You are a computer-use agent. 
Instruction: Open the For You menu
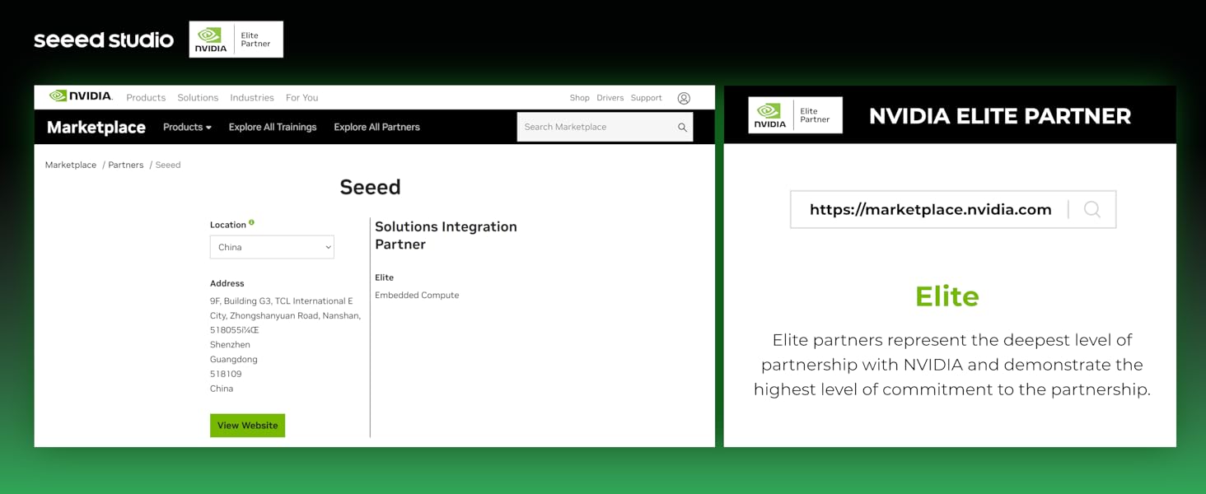click(301, 97)
